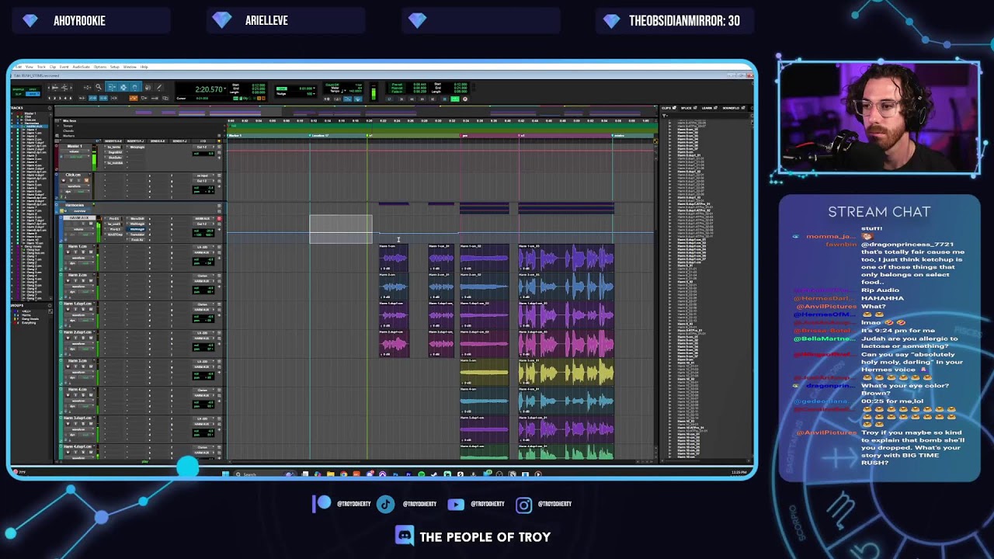Select the Grabber hand tool
This screenshot has width=994, height=559.
tap(134, 88)
